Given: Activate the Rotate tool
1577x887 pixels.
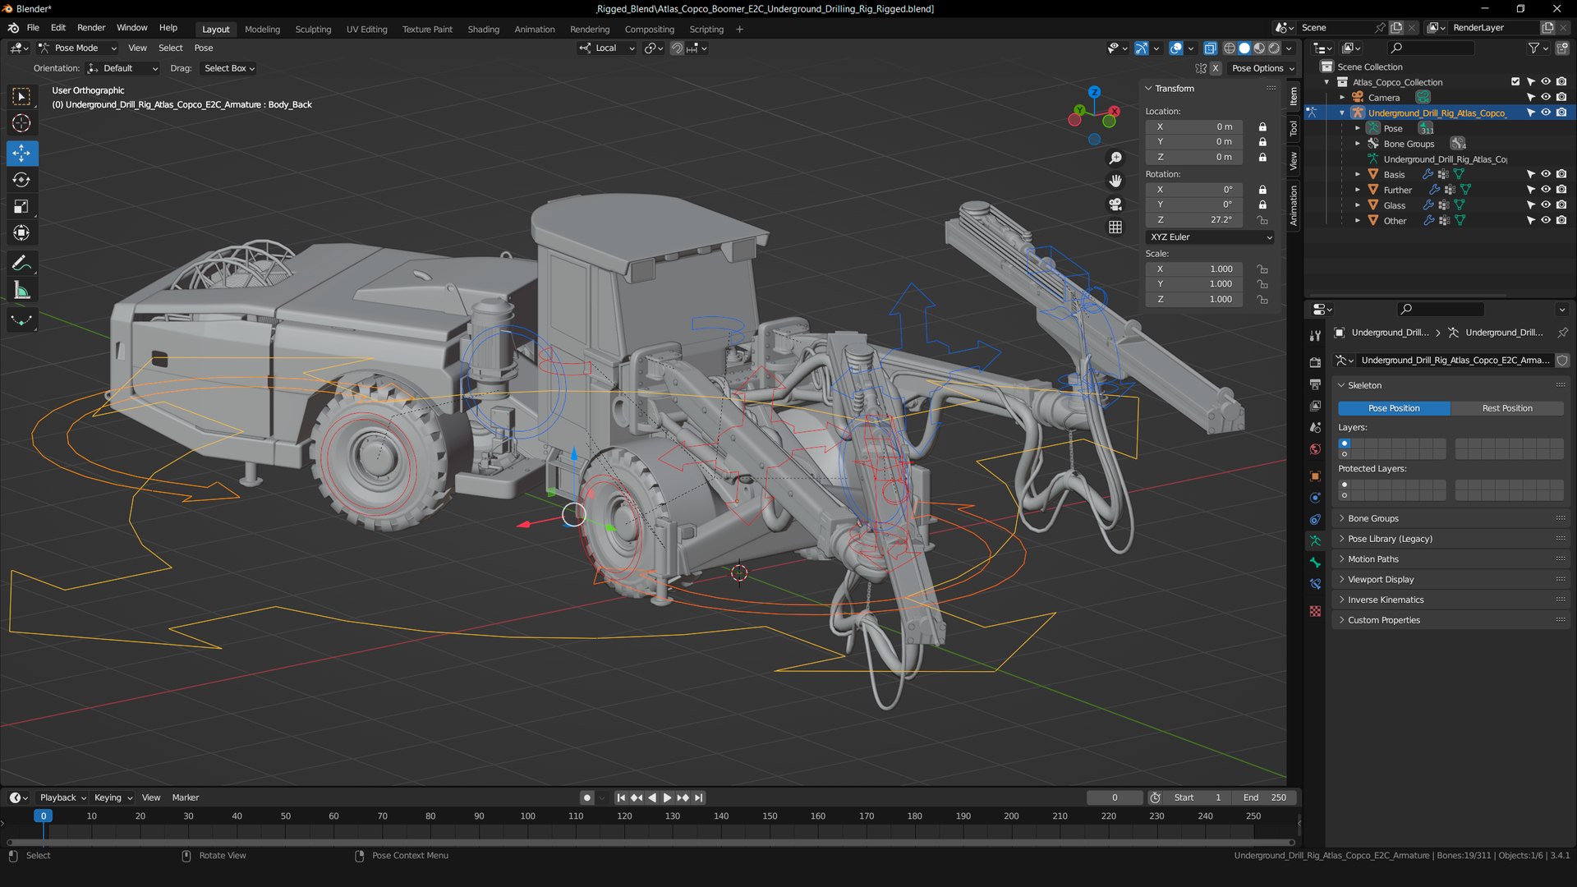Looking at the screenshot, I should click(21, 180).
